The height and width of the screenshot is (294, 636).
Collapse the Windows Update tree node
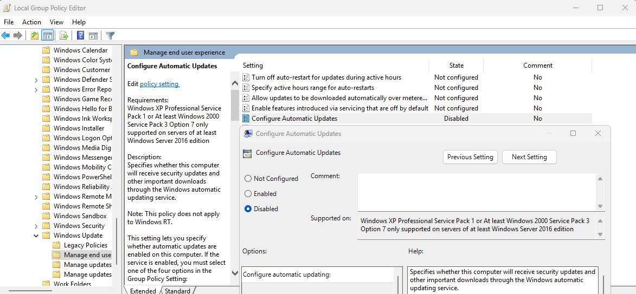(x=36, y=236)
